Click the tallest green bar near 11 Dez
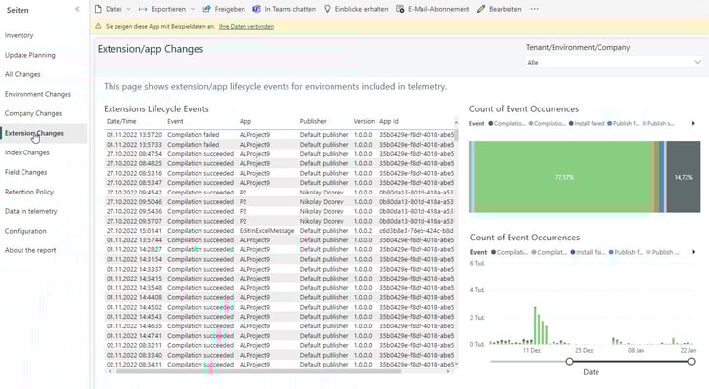This screenshot has width=709, height=389. (x=535, y=325)
